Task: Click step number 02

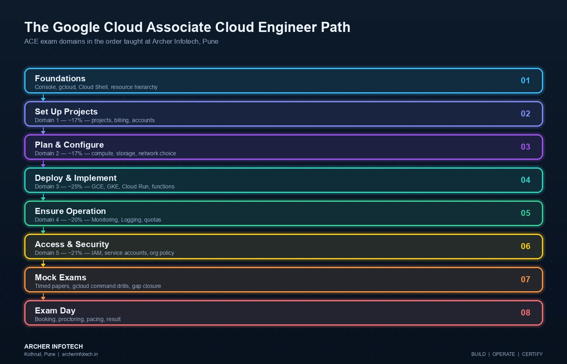Action: tap(525, 114)
